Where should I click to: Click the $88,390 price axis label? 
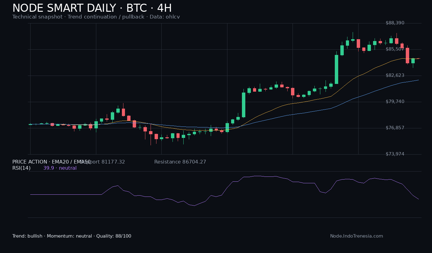[395, 23]
